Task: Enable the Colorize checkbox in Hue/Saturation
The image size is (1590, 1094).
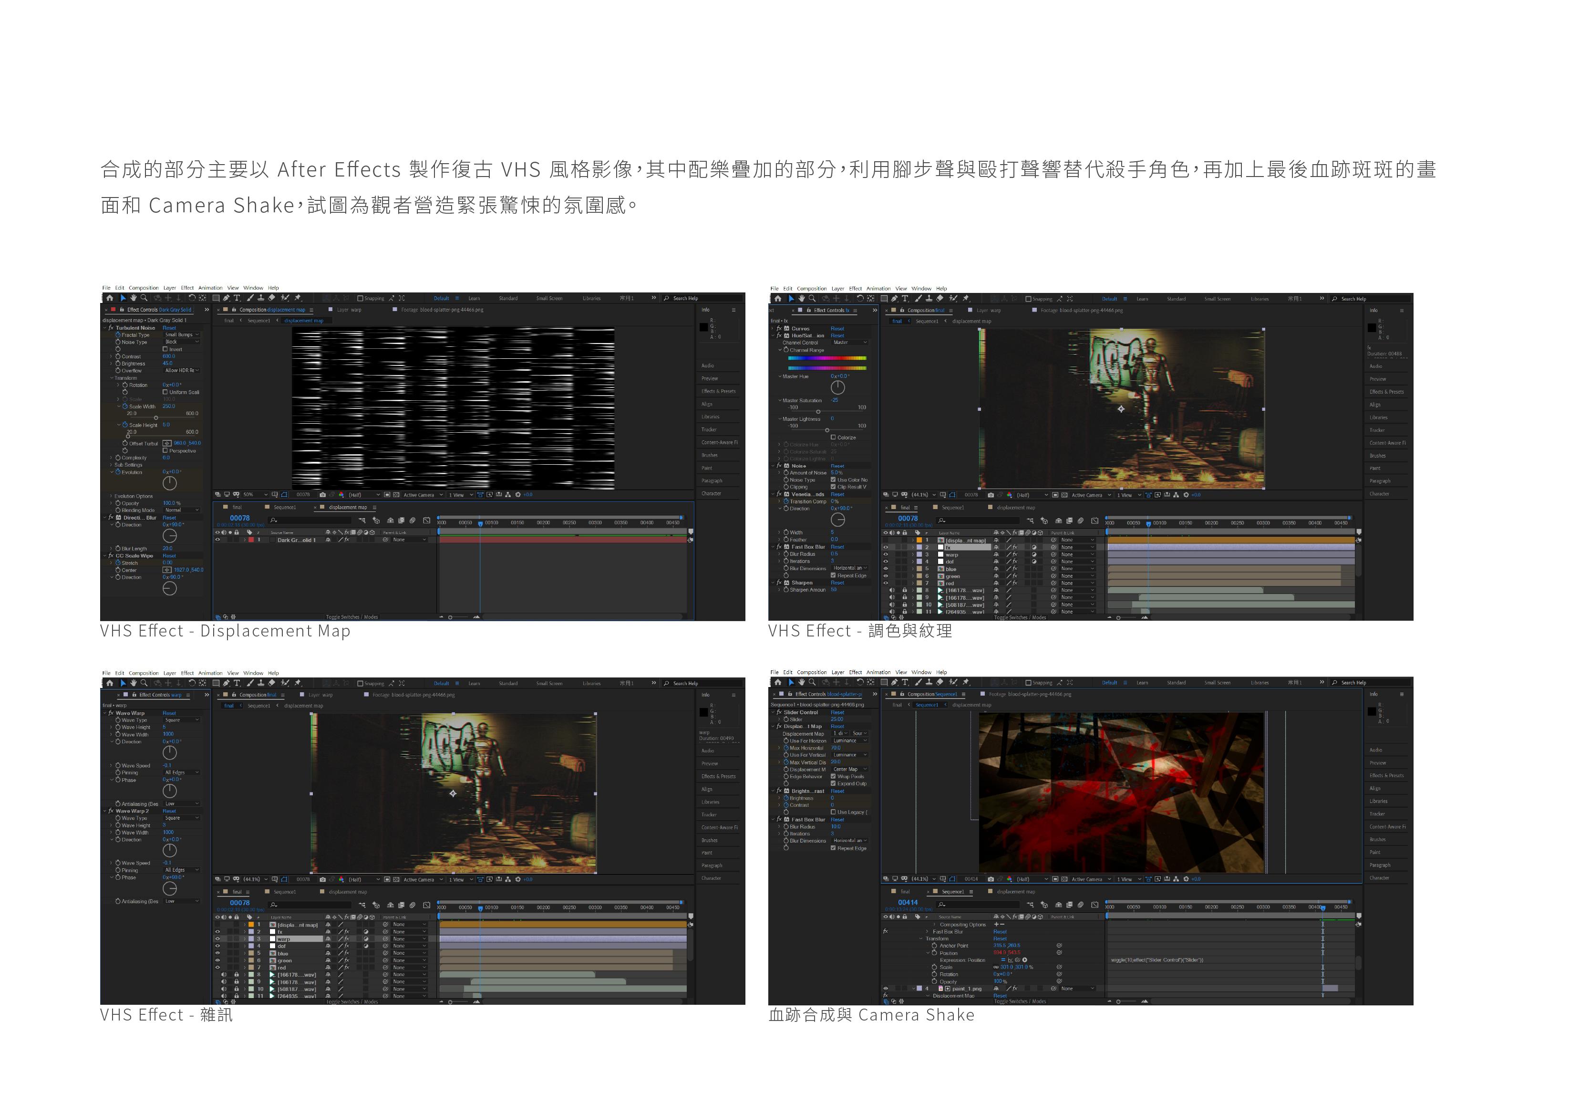Action: (833, 438)
